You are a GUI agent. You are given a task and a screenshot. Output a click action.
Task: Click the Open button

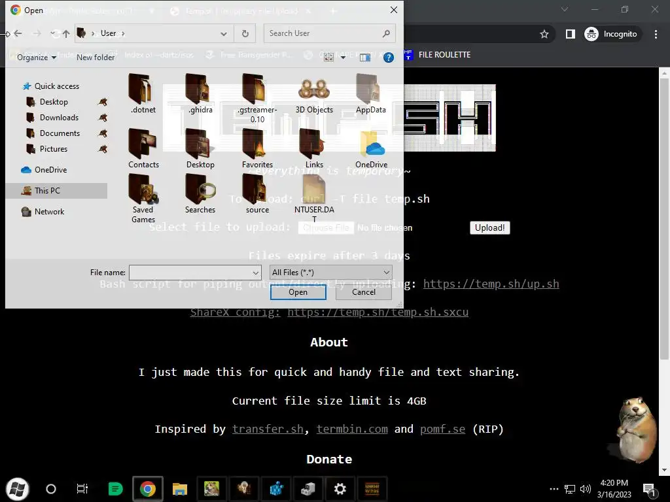pos(298,292)
